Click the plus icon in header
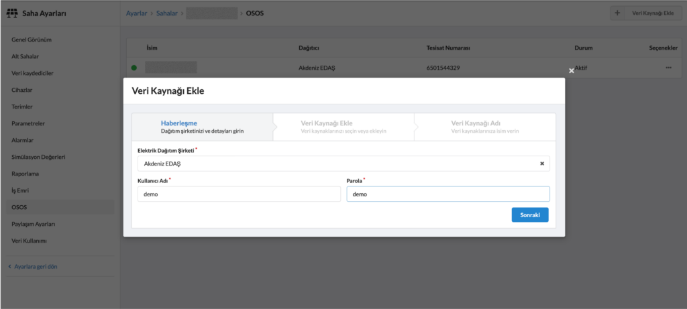Image resolution: width=687 pixels, height=309 pixels. coord(617,13)
